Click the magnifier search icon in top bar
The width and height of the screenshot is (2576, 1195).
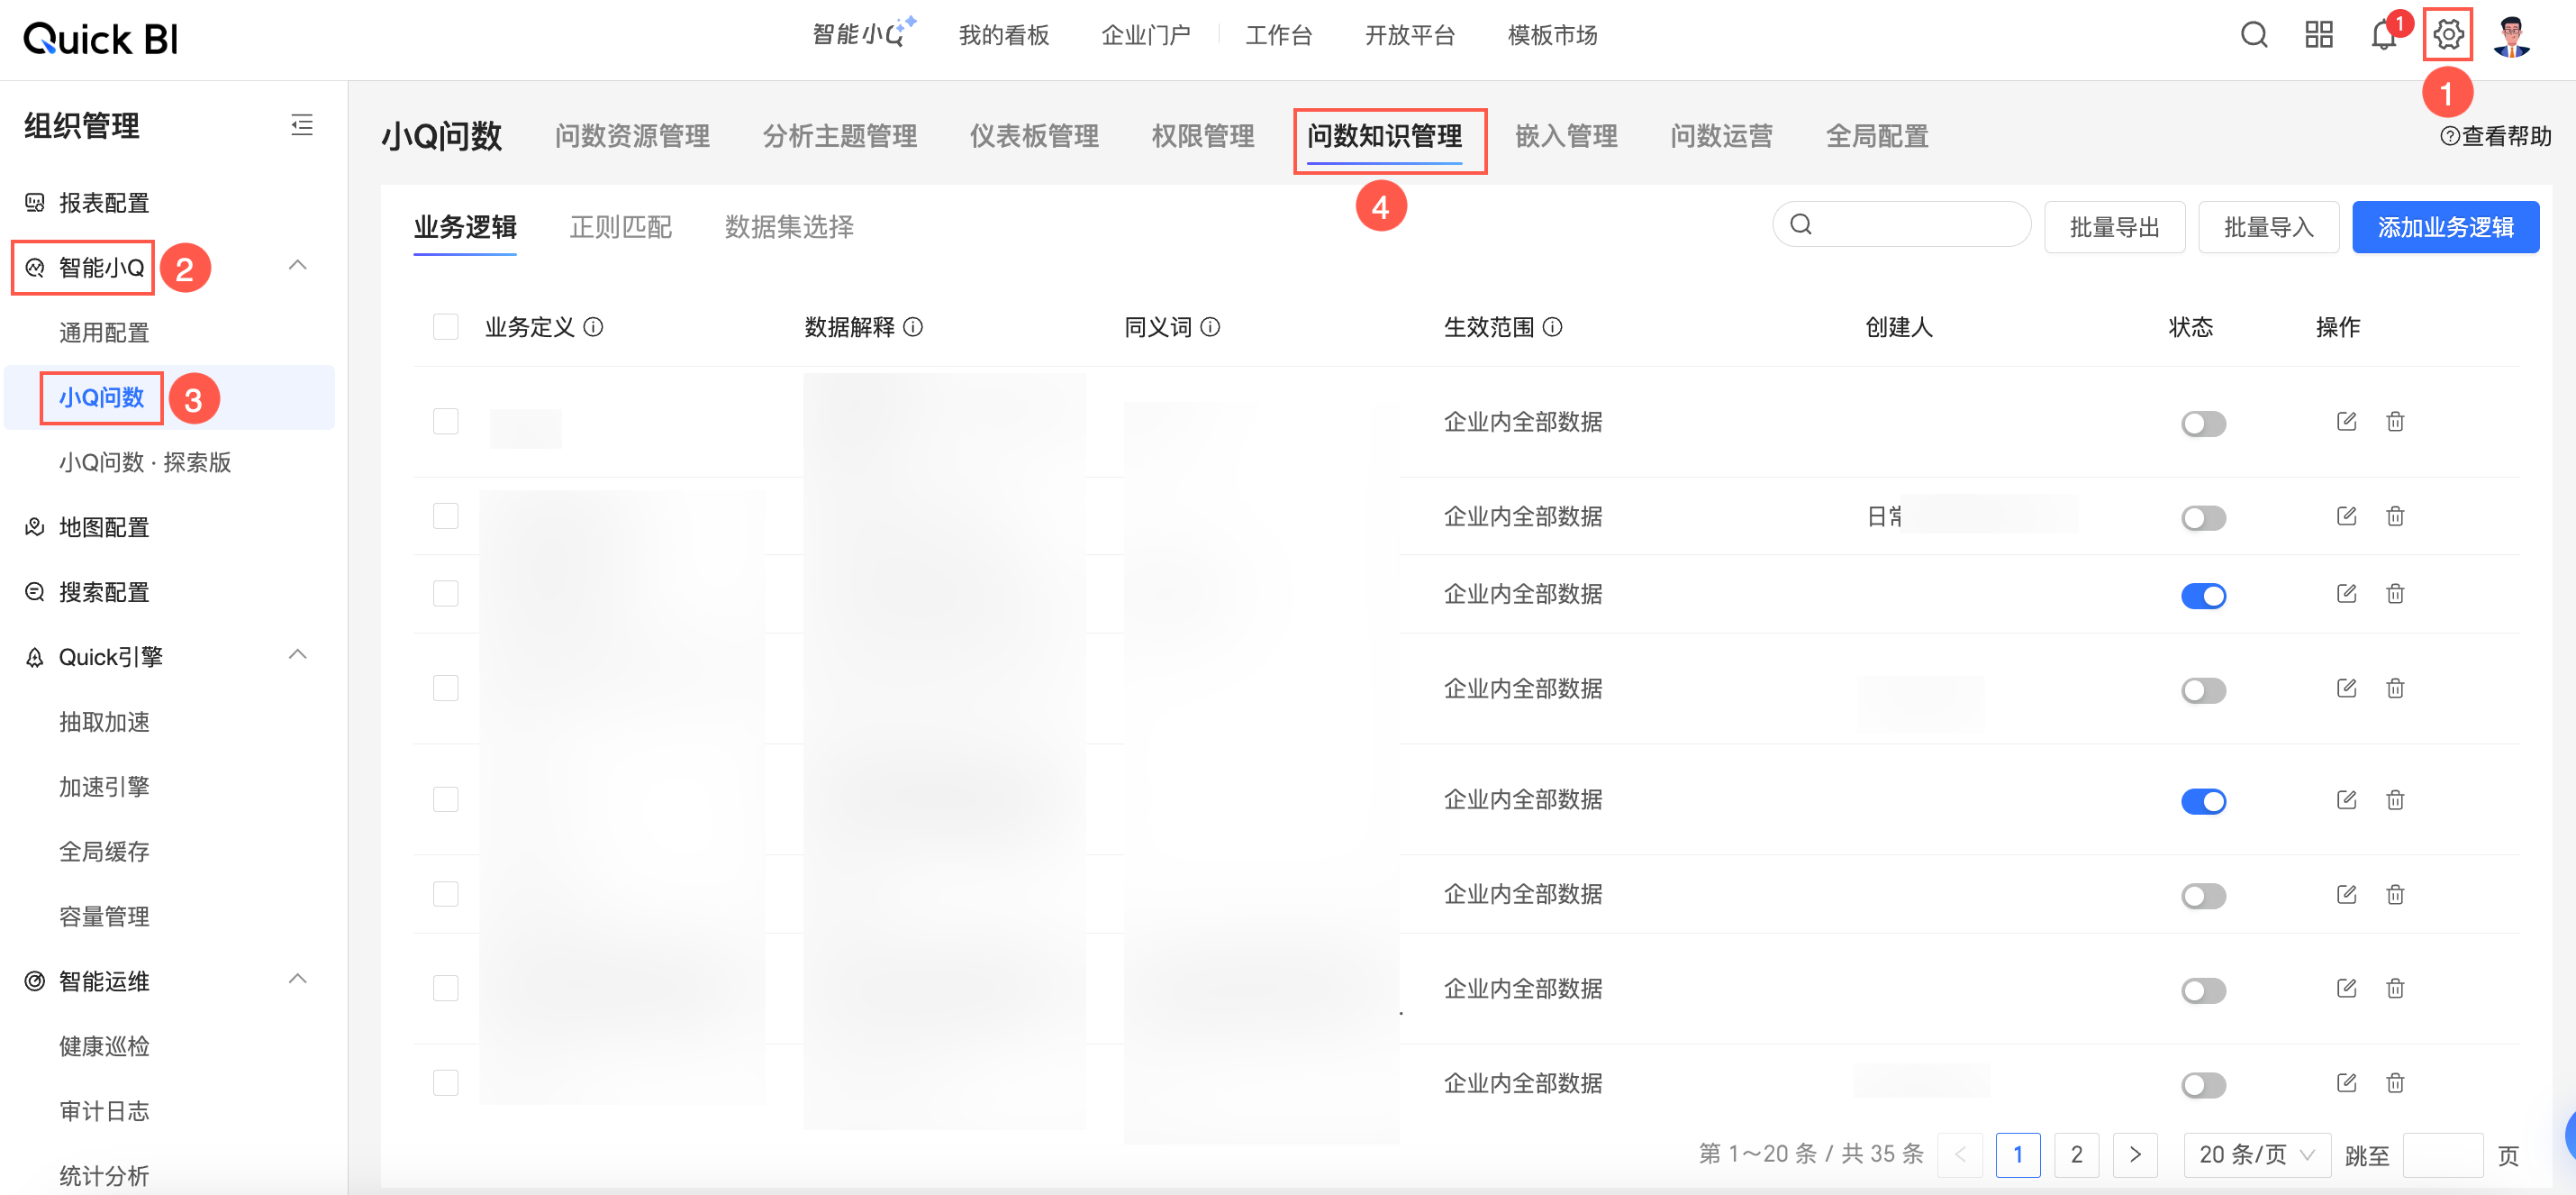pyautogui.click(x=2253, y=35)
